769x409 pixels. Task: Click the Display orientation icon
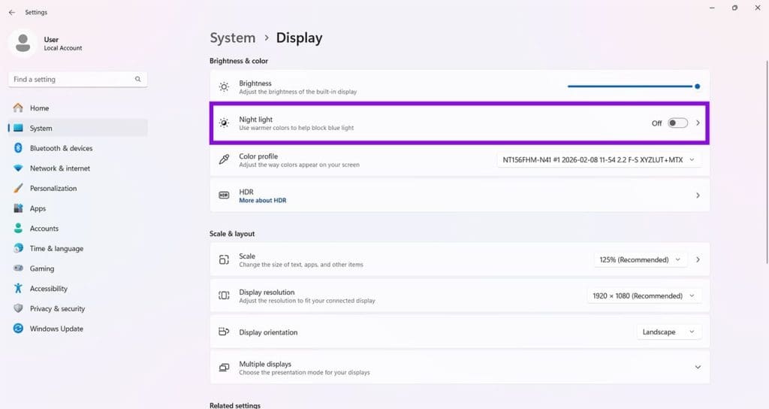pyautogui.click(x=224, y=332)
